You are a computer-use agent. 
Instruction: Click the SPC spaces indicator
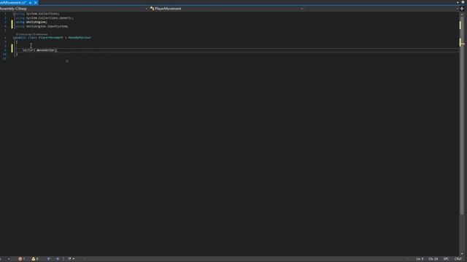click(x=446, y=259)
